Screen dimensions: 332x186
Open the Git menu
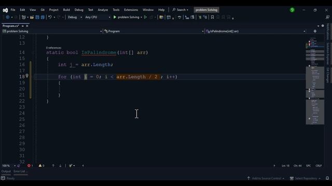coord(43,10)
